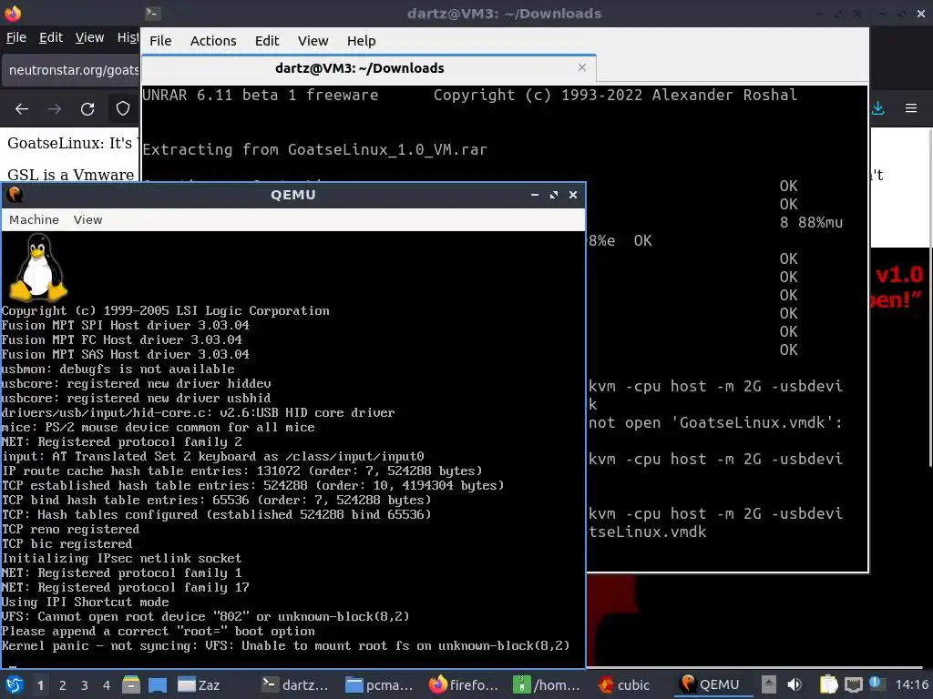This screenshot has width=933, height=699.
Task: Open the terminal's File menu
Action: pos(160,40)
